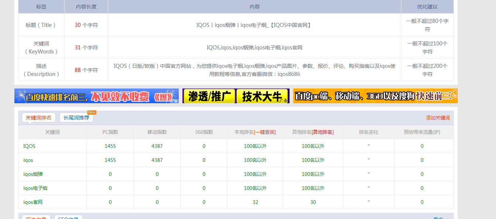The width and height of the screenshot is (496, 219).
Task: Open the 百度快速排名前三 ad banner
Action: [96, 96]
